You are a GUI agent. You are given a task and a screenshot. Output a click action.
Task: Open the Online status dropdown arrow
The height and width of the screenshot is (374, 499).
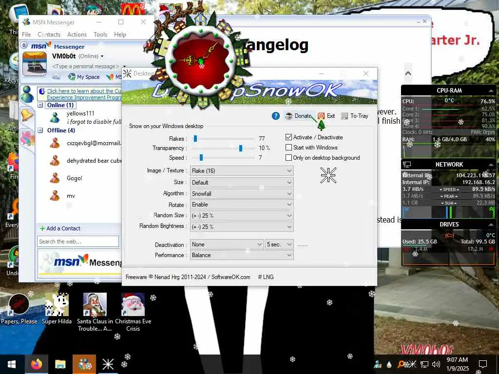pyautogui.click(x=102, y=56)
